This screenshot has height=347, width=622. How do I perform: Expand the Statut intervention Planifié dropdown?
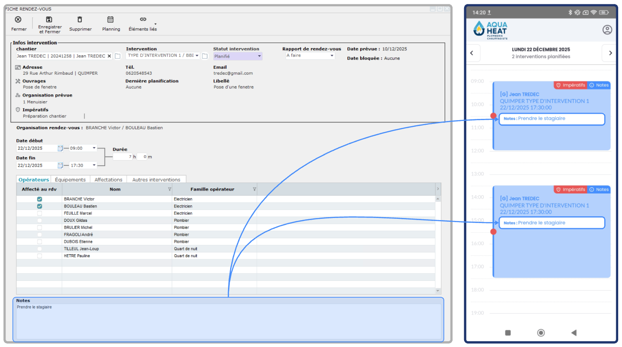click(x=259, y=56)
